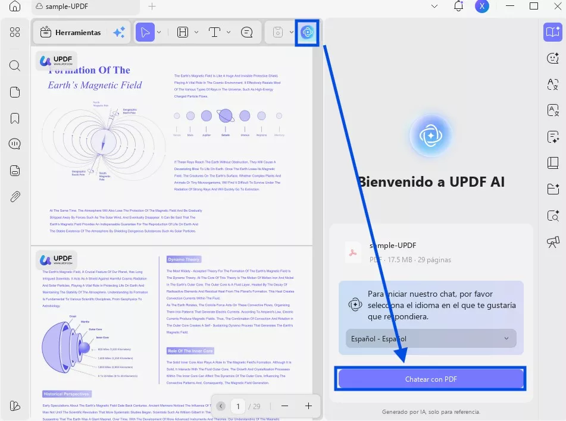Image resolution: width=566 pixels, height=421 pixels.
Task: Click the save disk icon
Action: [x=277, y=32]
